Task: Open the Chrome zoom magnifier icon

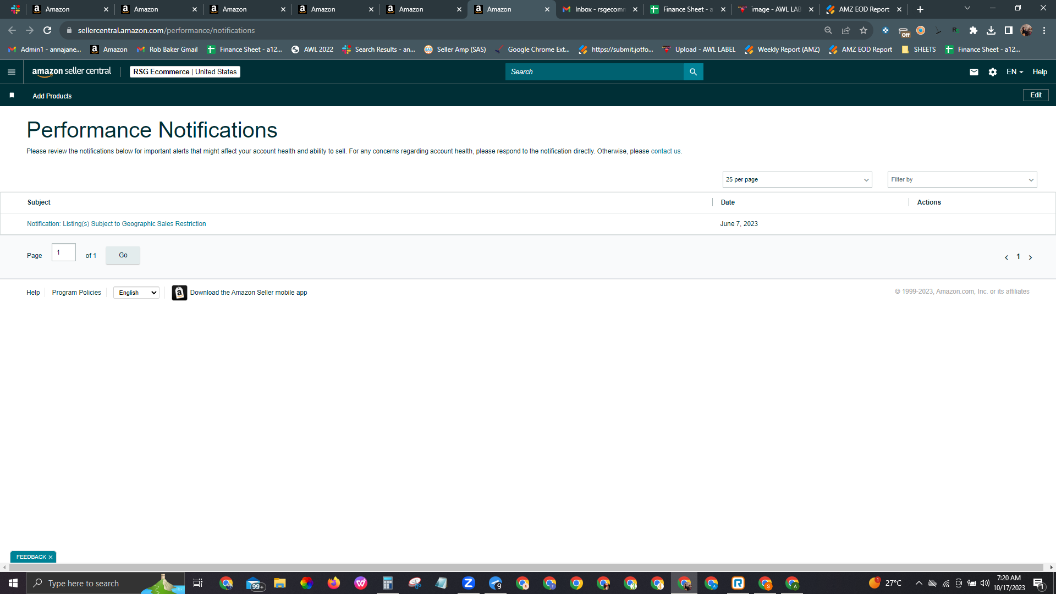Action: tap(828, 30)
